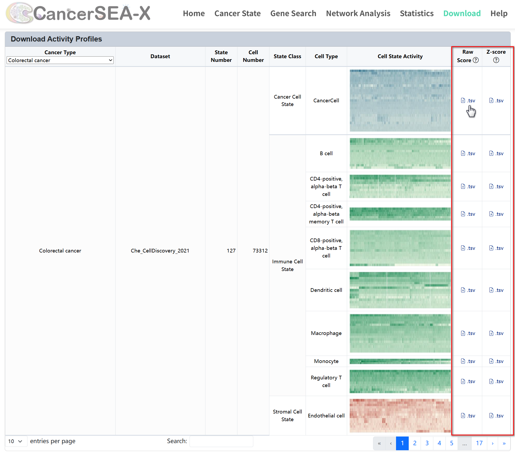This screenshot has height=455, width=515.
Task: Download B cell Z-score tsv file
Action: [x=496, y=153]
